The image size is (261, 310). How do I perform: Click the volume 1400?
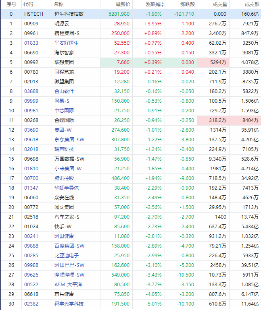pos(221,217)
